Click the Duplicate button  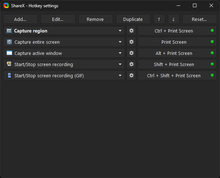pos(133,19)
